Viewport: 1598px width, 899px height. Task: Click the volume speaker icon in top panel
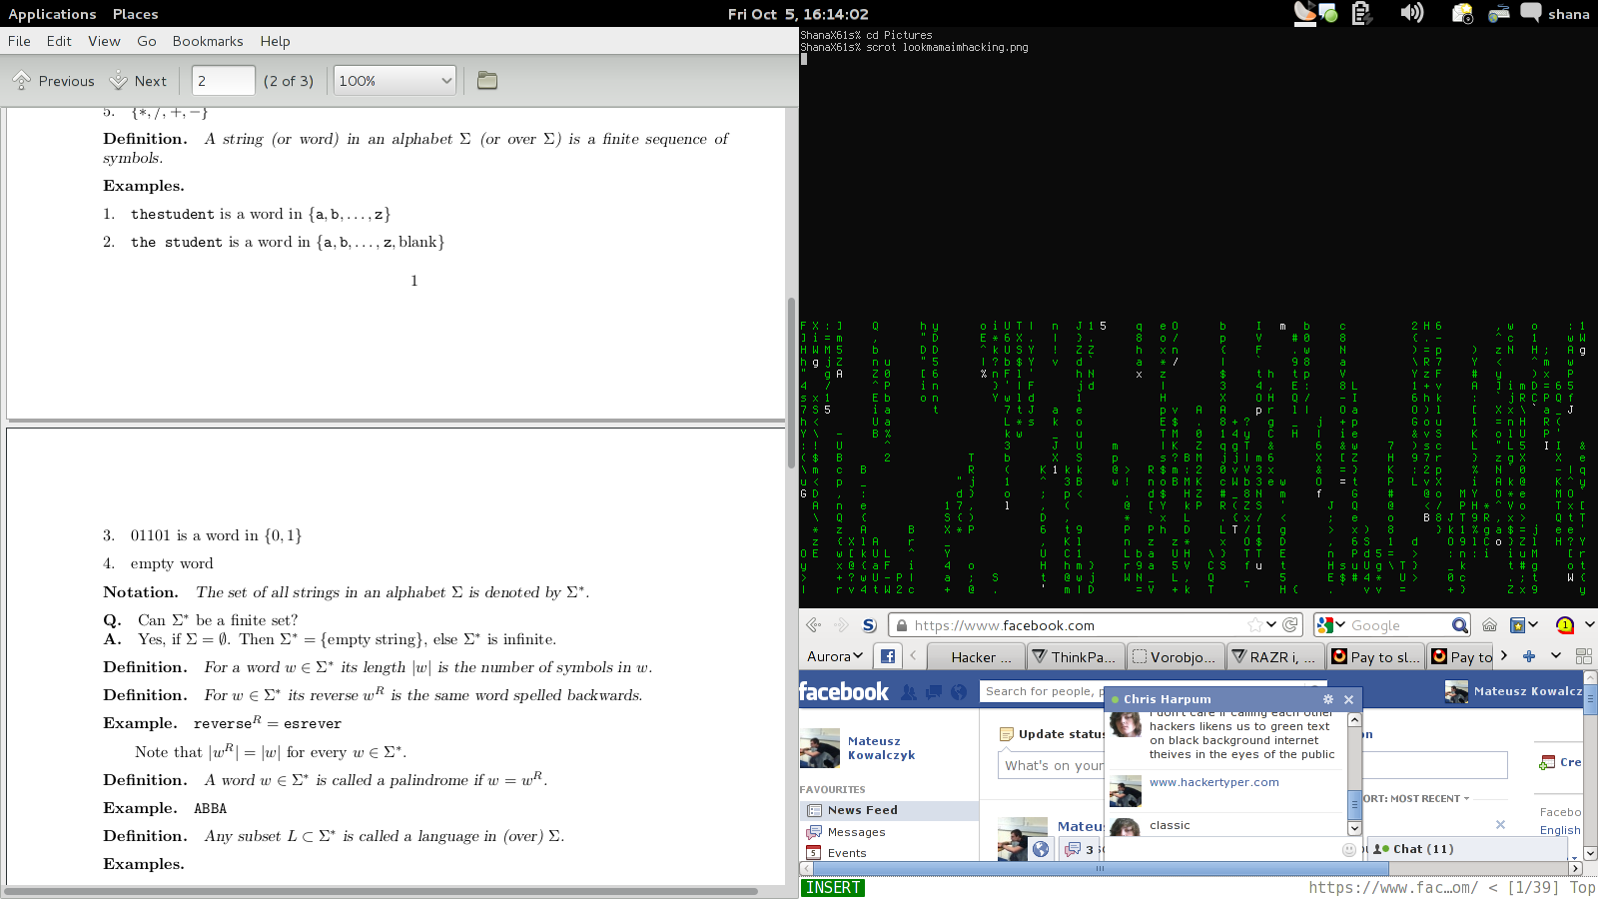tap(1411, 13)
